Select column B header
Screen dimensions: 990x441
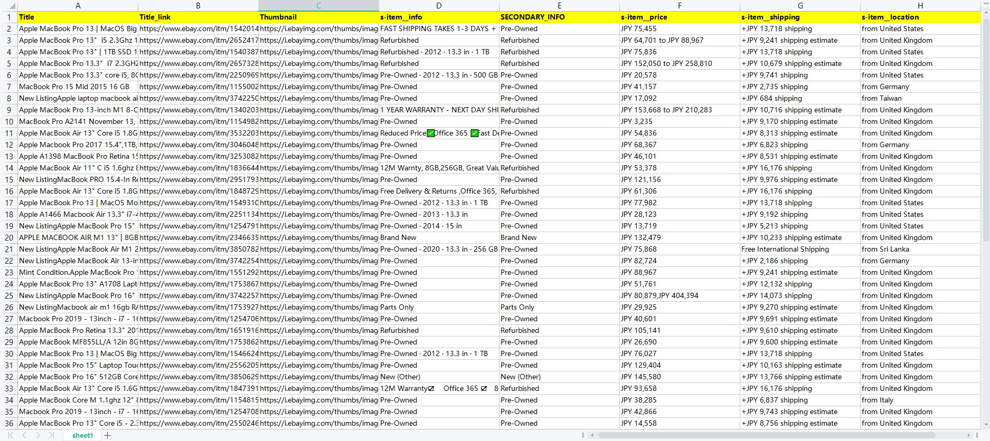pos(198,5)
